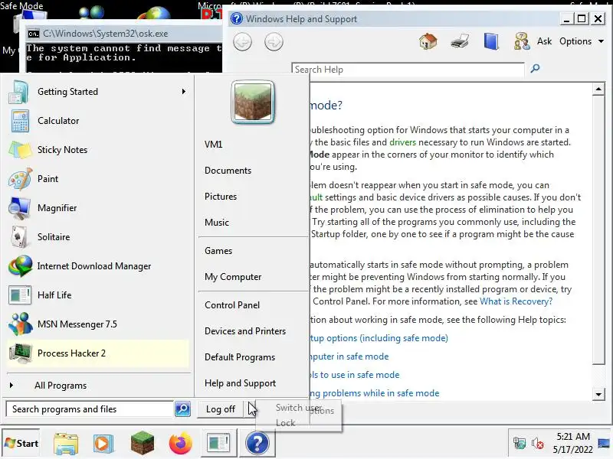Open VM1 user folder
This screenshot has width=613, height=459.
click(214, 145)
